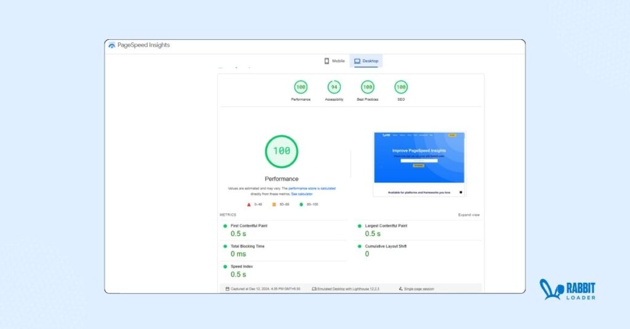The width and height of the screenshot is (630, 329).
Task: Click the Best Practices score gauge
Action: pos(367,87)
